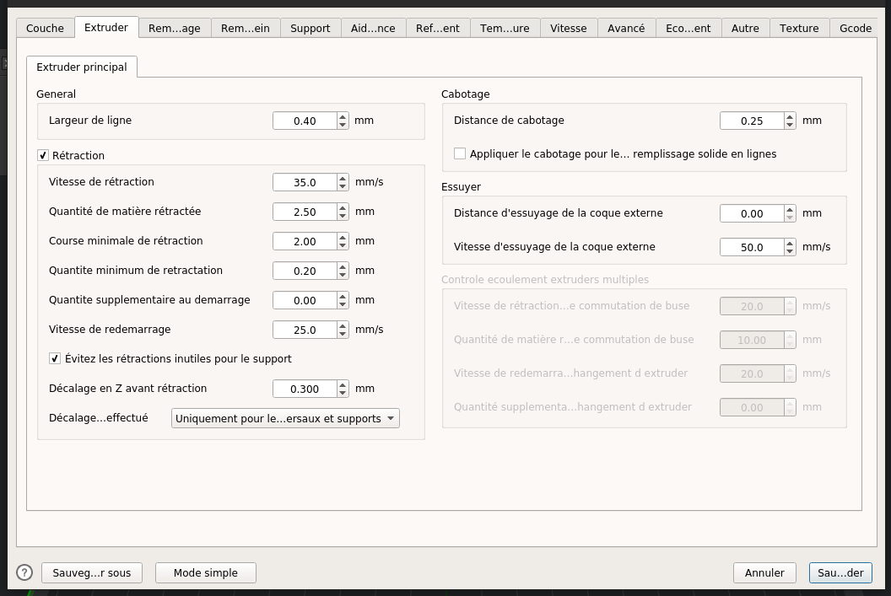Viewport: 891px width, 596px height.
Task: Open the Vitesse tab
Action: point(568,28)
